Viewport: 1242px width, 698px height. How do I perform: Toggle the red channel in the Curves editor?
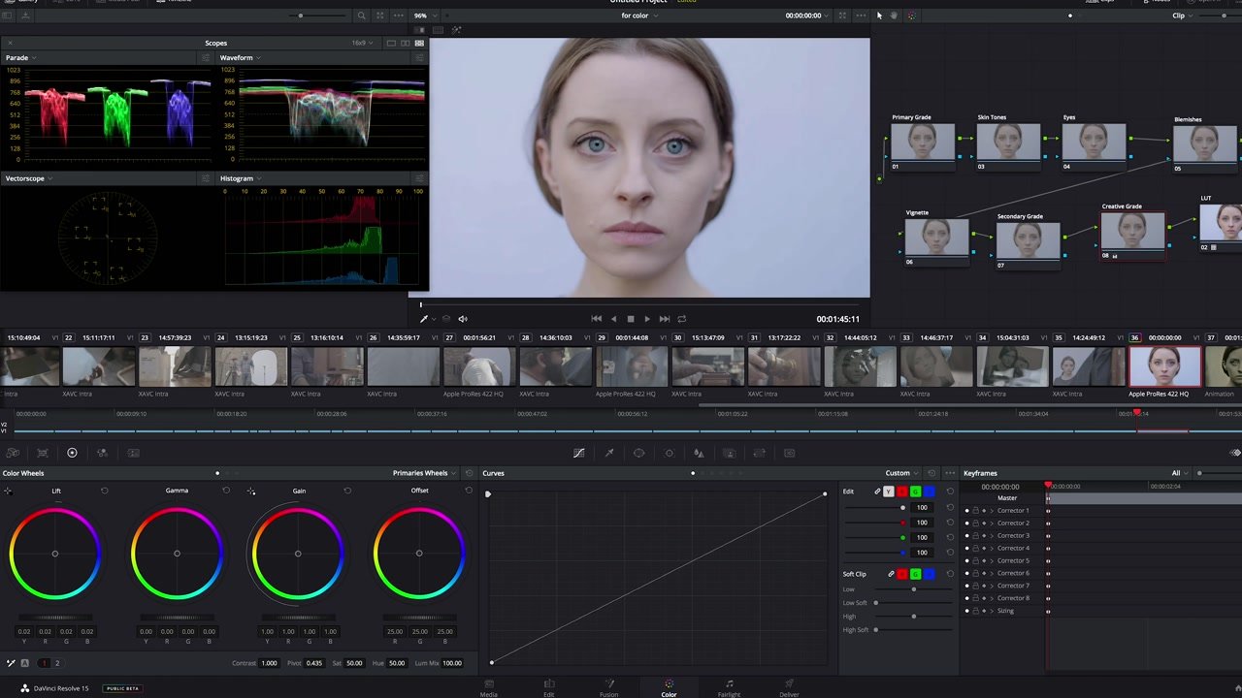[901, 492]
